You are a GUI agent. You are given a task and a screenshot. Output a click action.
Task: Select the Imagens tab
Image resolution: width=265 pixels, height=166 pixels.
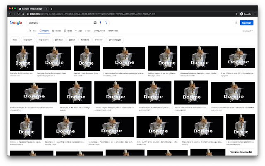click(44, 31)
